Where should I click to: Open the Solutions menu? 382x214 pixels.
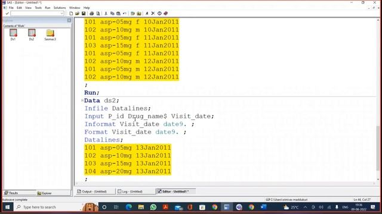point(60,8)
